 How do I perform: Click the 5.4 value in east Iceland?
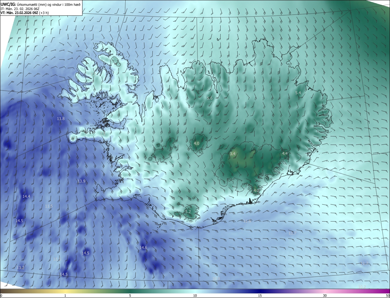(x=298, y=93)
